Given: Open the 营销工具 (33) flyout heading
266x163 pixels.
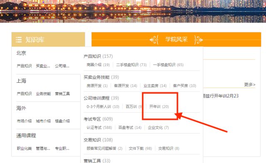Looking at the screenshot, I should [x=97, y=161].
